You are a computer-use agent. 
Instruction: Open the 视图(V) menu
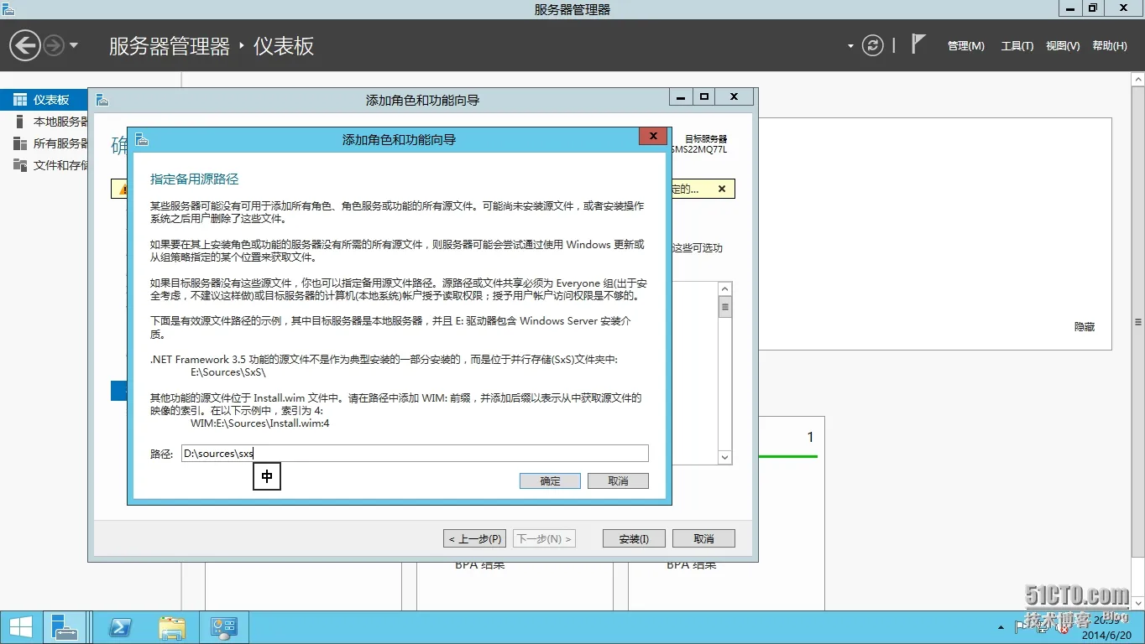1063,46
